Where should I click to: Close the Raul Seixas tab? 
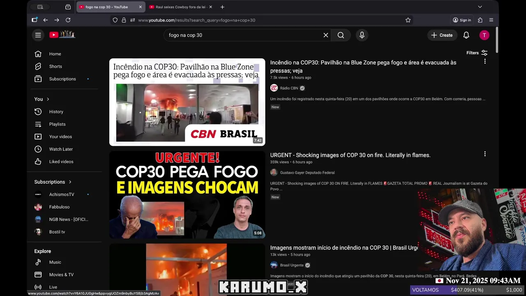coord(211,7)
